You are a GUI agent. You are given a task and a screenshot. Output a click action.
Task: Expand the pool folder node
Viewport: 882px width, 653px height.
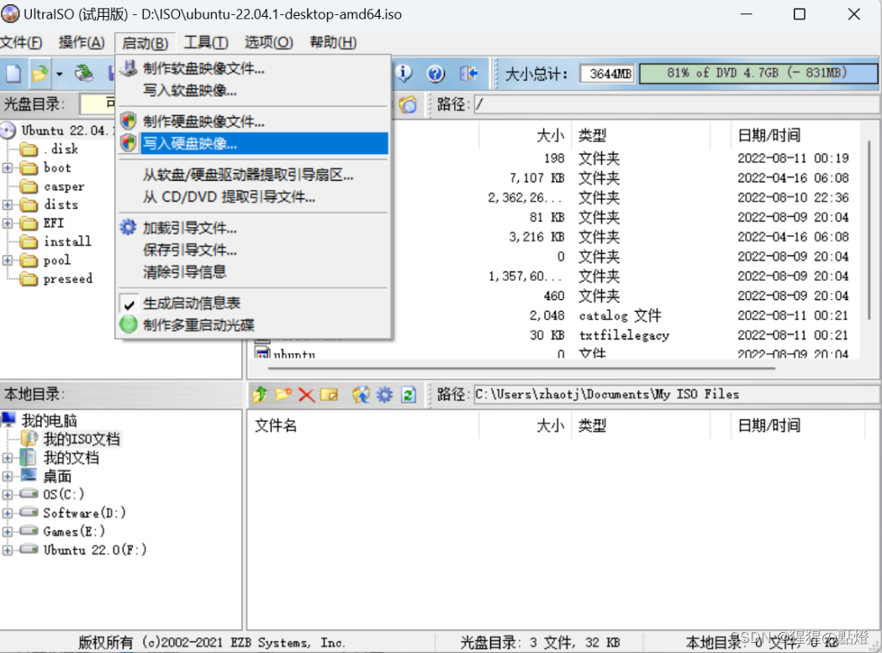click(8, 261)
